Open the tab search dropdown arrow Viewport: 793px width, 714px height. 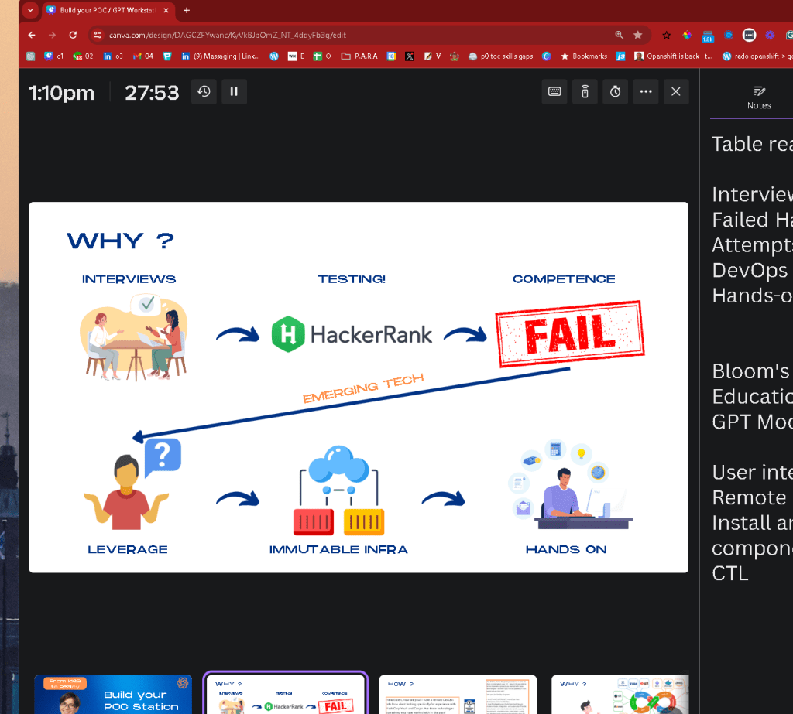[x=30, y=10]
